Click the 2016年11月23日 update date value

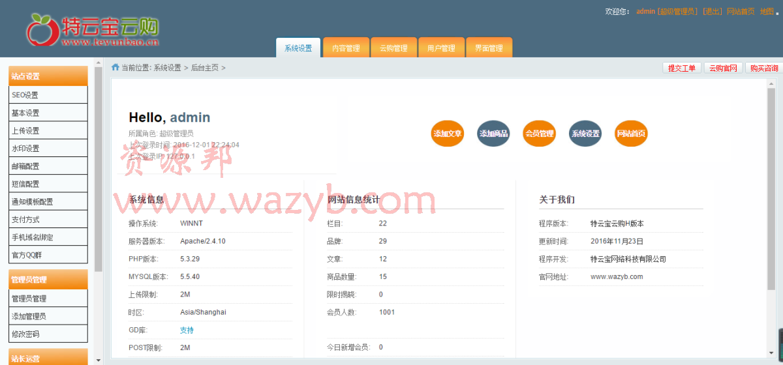coord(617,241)
